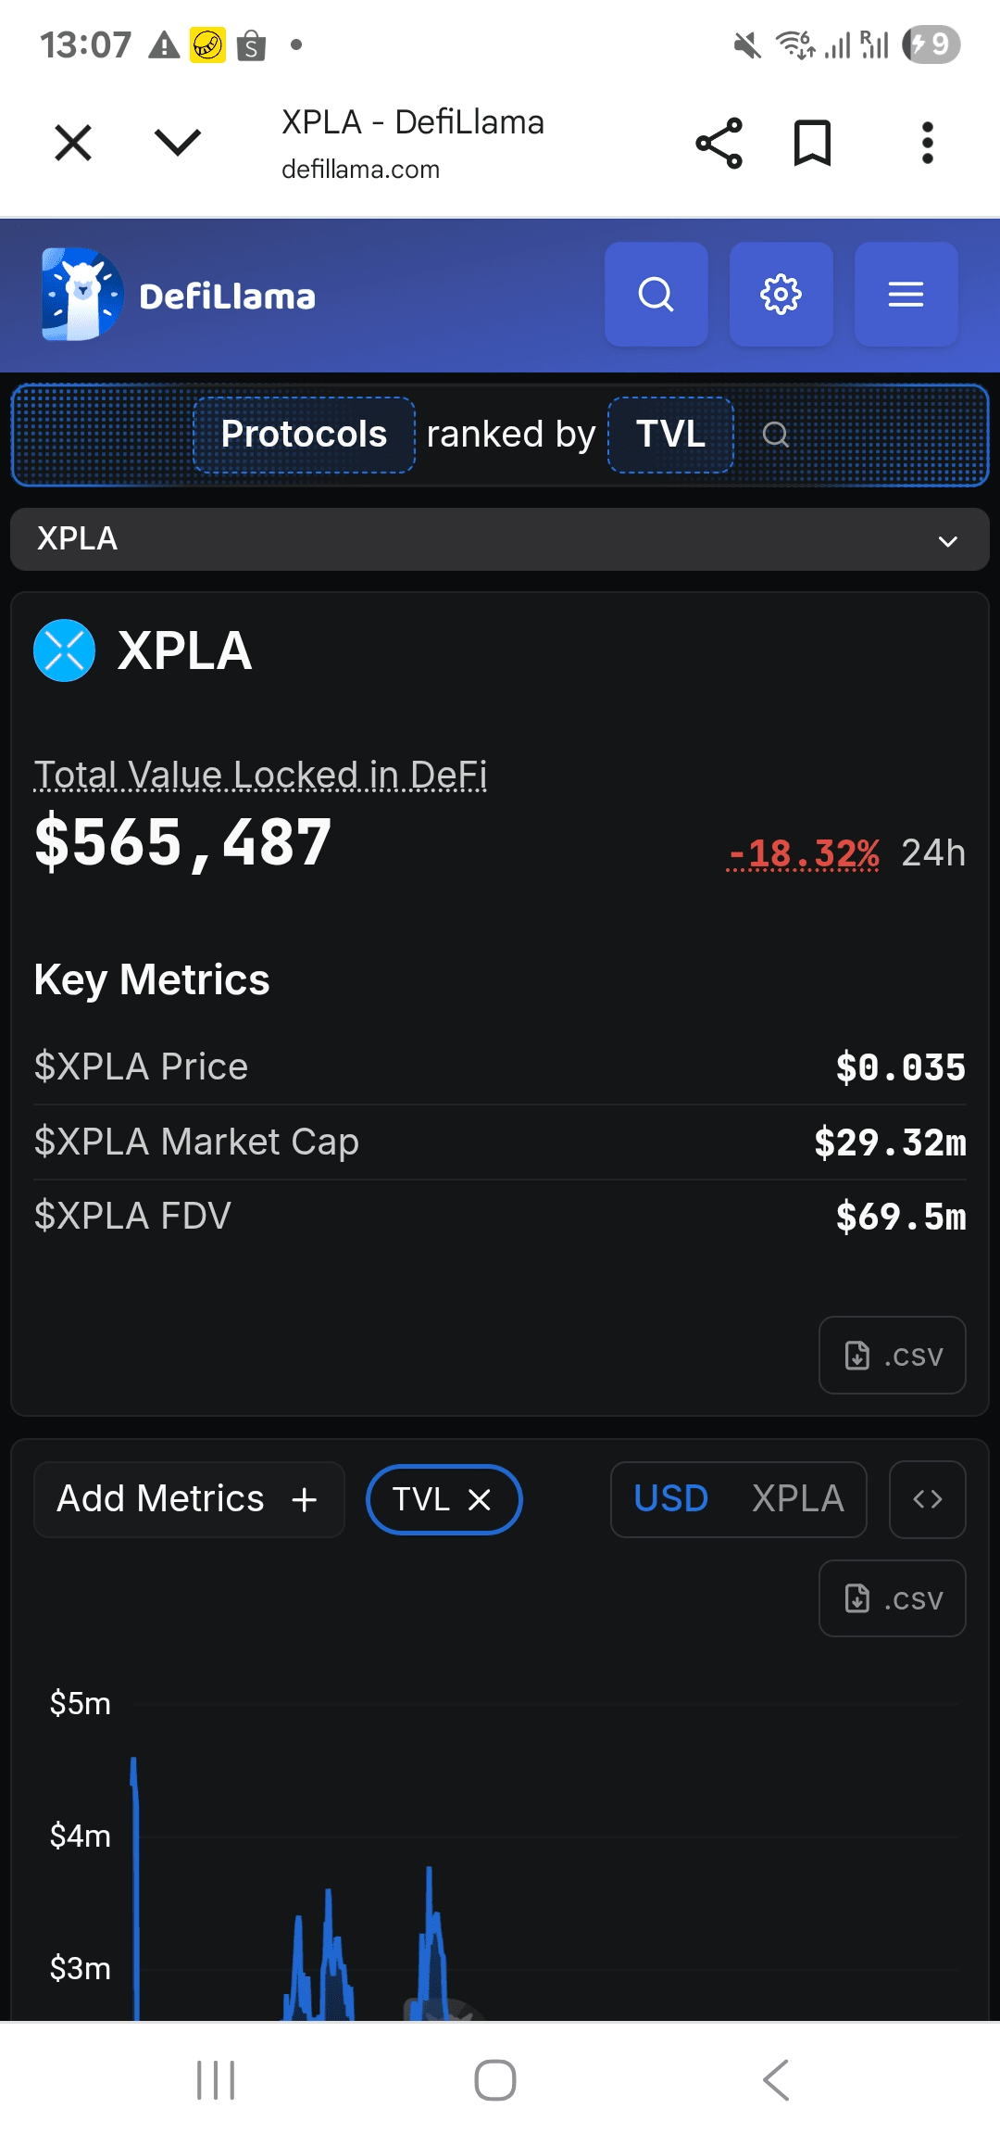
Task: Switch chart denomination to XPLA
Action: 797,1499
